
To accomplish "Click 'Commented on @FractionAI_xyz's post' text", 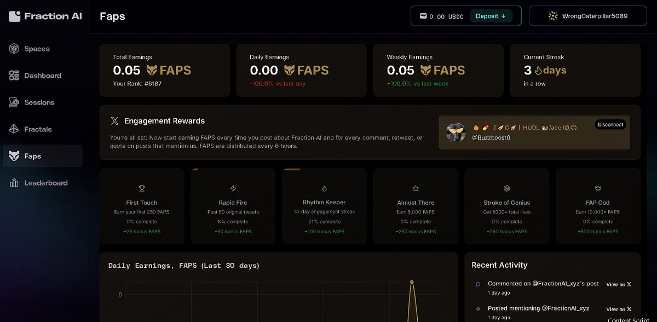I will [543, 284].
